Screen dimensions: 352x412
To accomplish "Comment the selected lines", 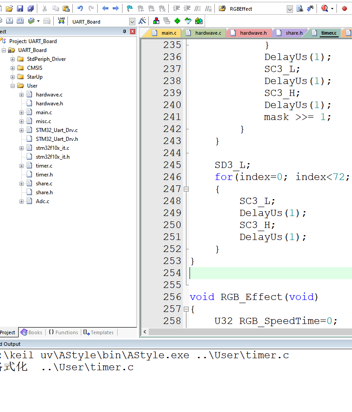I will click(198, 9).
